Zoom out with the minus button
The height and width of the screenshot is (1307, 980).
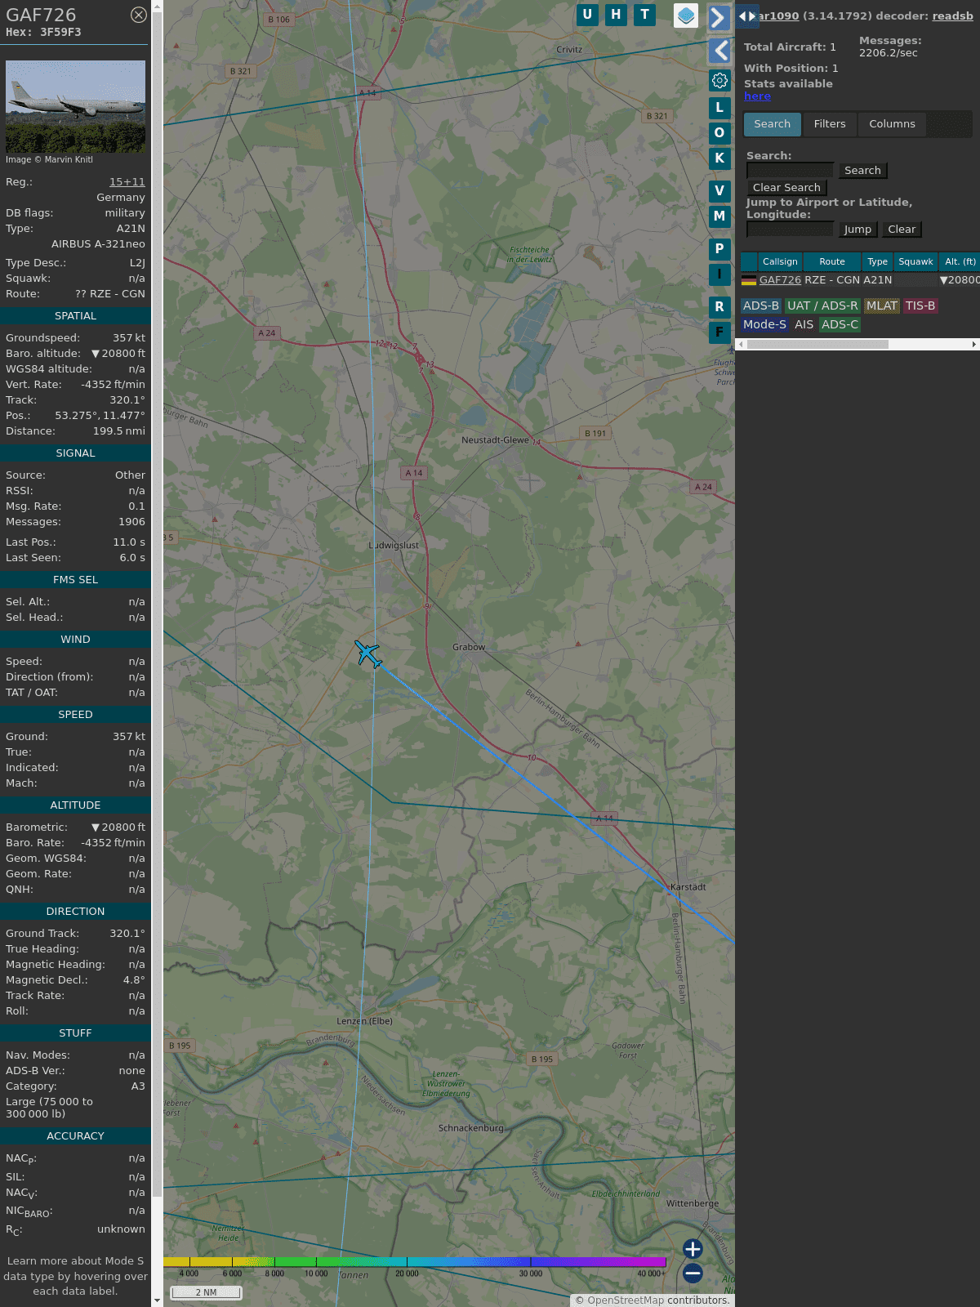click(693, 1273)
